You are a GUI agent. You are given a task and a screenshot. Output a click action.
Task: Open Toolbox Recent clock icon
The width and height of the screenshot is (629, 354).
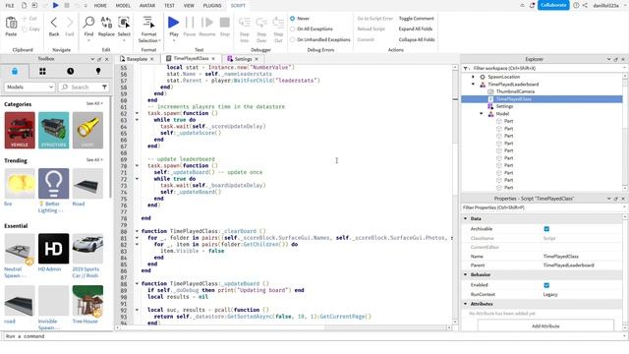(70, 71)
